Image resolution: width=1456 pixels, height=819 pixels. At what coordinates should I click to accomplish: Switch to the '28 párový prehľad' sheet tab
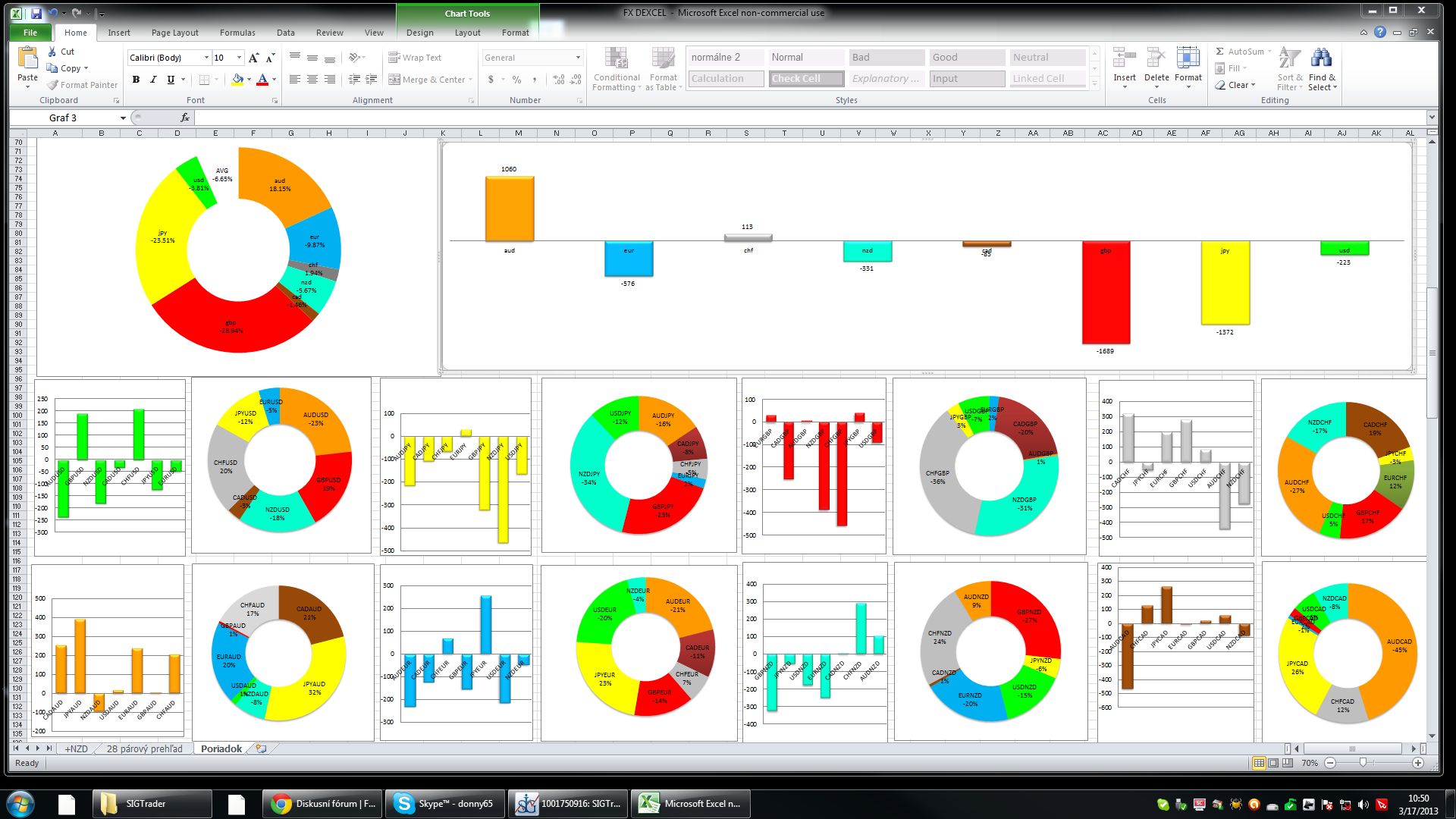click(x=144, y=748)
